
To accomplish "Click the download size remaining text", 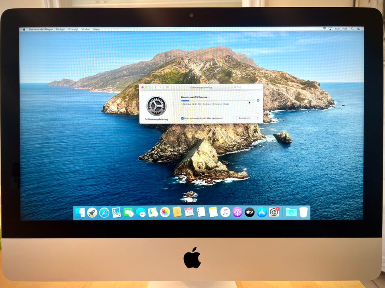I will pos(205,104).
